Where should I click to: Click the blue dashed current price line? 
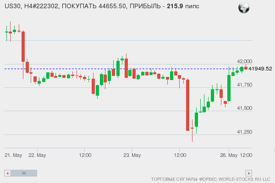click(x=126, y=69)
